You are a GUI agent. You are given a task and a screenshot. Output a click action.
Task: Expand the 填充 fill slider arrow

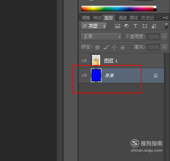(x=164, y=47)
